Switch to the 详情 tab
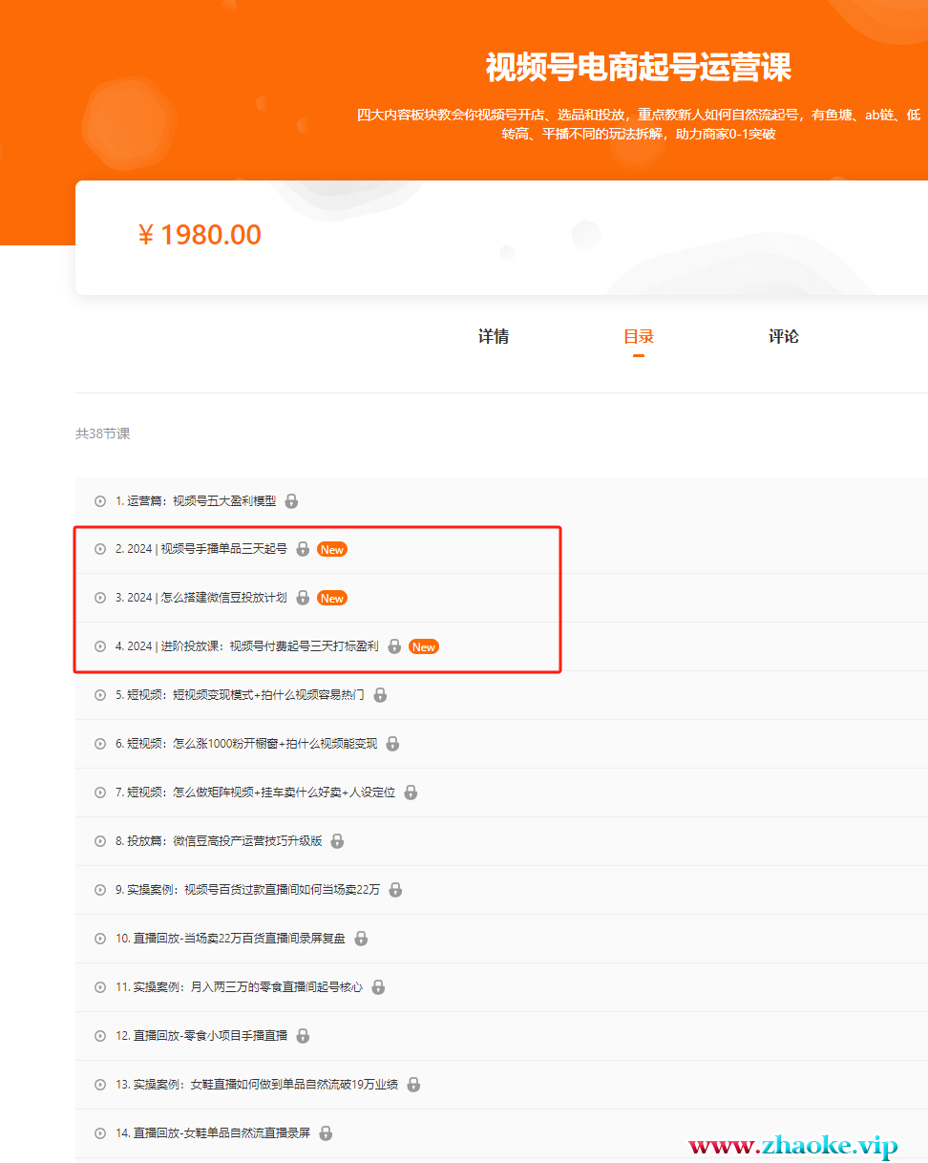 coord(494,337)
